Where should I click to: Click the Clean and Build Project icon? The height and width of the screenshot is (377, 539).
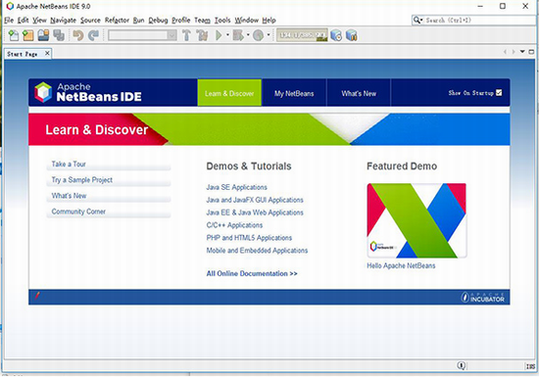(x=202, y=35)
